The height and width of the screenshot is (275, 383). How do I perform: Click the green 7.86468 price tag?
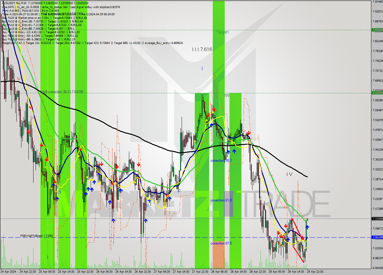377,30
